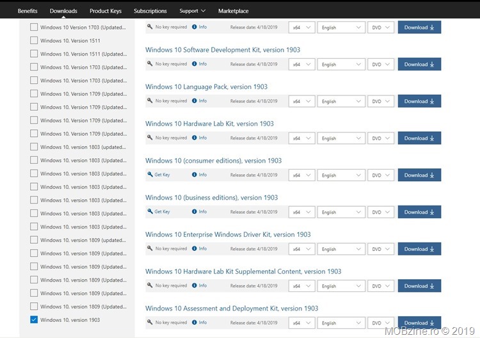Click the info icon for Hardware Lab Kit, version 1903 row
The width and height of the screenshot is (480, 338).
pyautogui.click(x=195, y=138)
